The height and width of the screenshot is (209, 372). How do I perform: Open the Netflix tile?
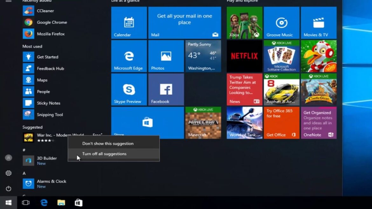point(244,56)
